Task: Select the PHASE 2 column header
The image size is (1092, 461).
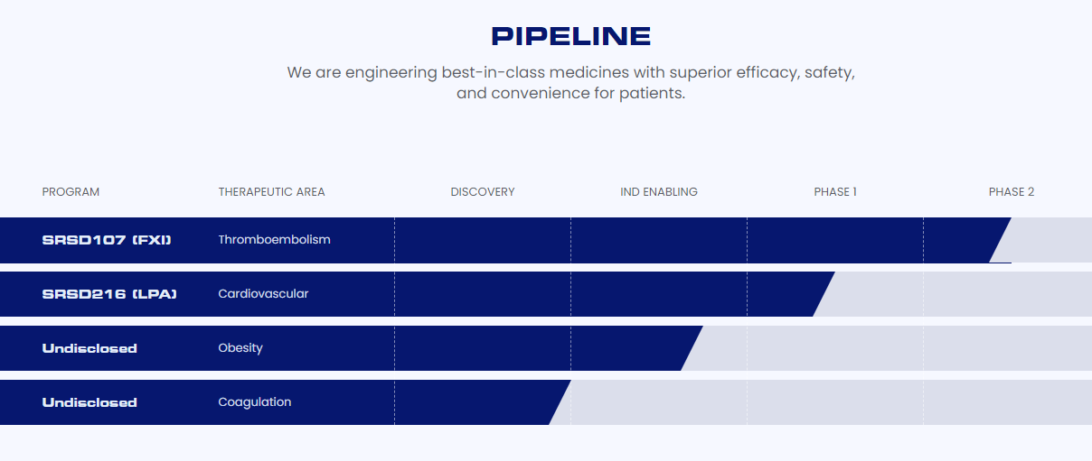Action: [1012, 192]
